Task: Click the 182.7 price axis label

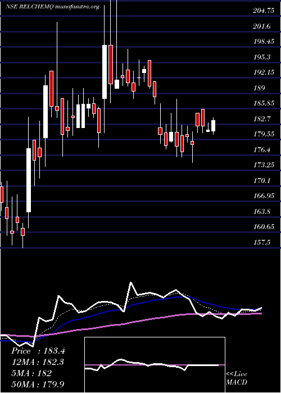Action: pyautogui.click(x=262, y=119)
